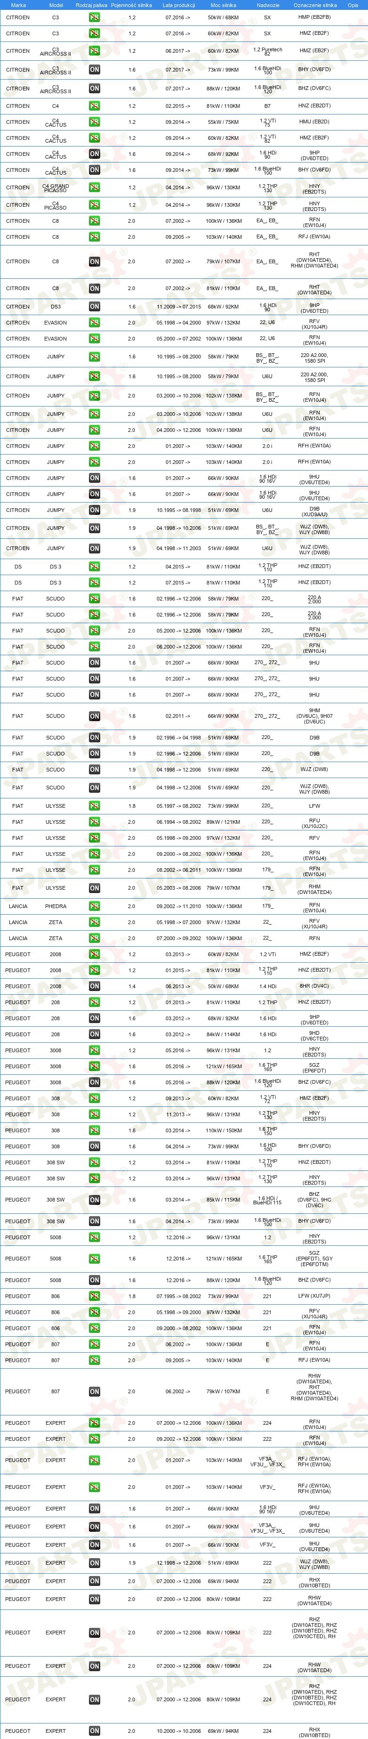Screen dimensions: 368x1739
Task: Select engine code LFW (XU7JP) cell
Action: click(314, 1296)
